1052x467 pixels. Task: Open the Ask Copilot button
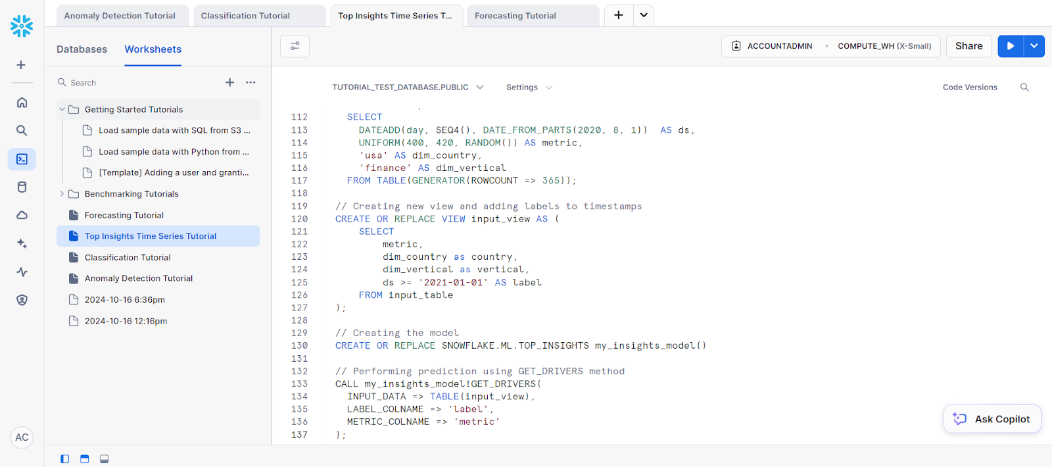[x=992, y=419]
